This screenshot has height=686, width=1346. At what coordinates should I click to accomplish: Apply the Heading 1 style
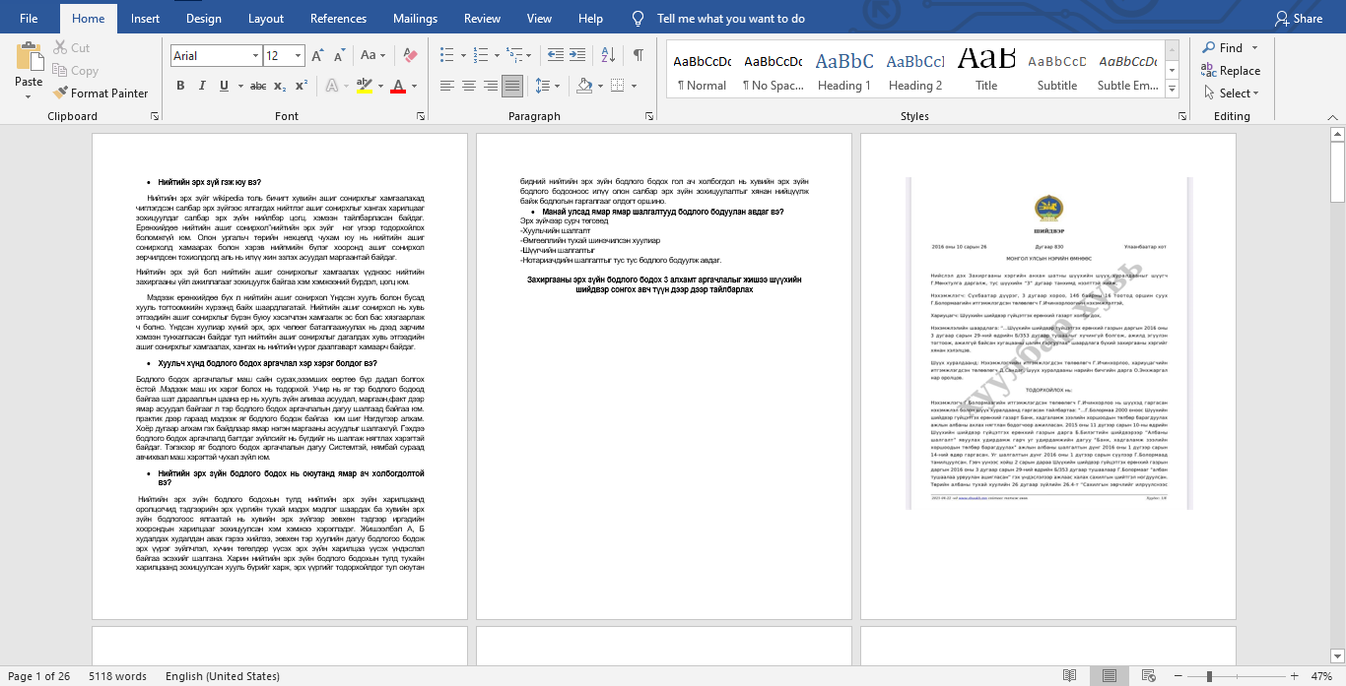coord(844,71)
